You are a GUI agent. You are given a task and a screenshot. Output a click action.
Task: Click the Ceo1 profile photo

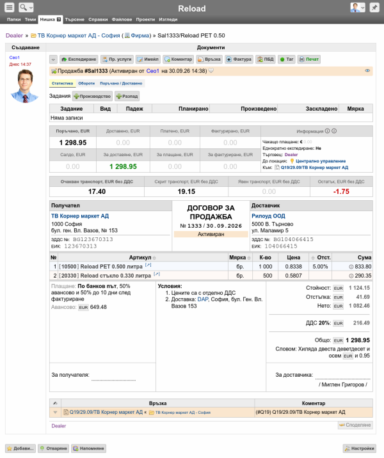point(25,86)
